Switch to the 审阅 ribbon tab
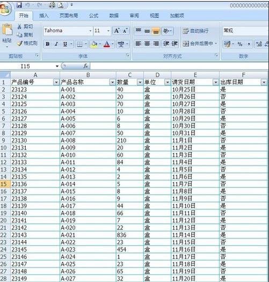This screenshot has height=282, width=269. click(x=134, y=16)
